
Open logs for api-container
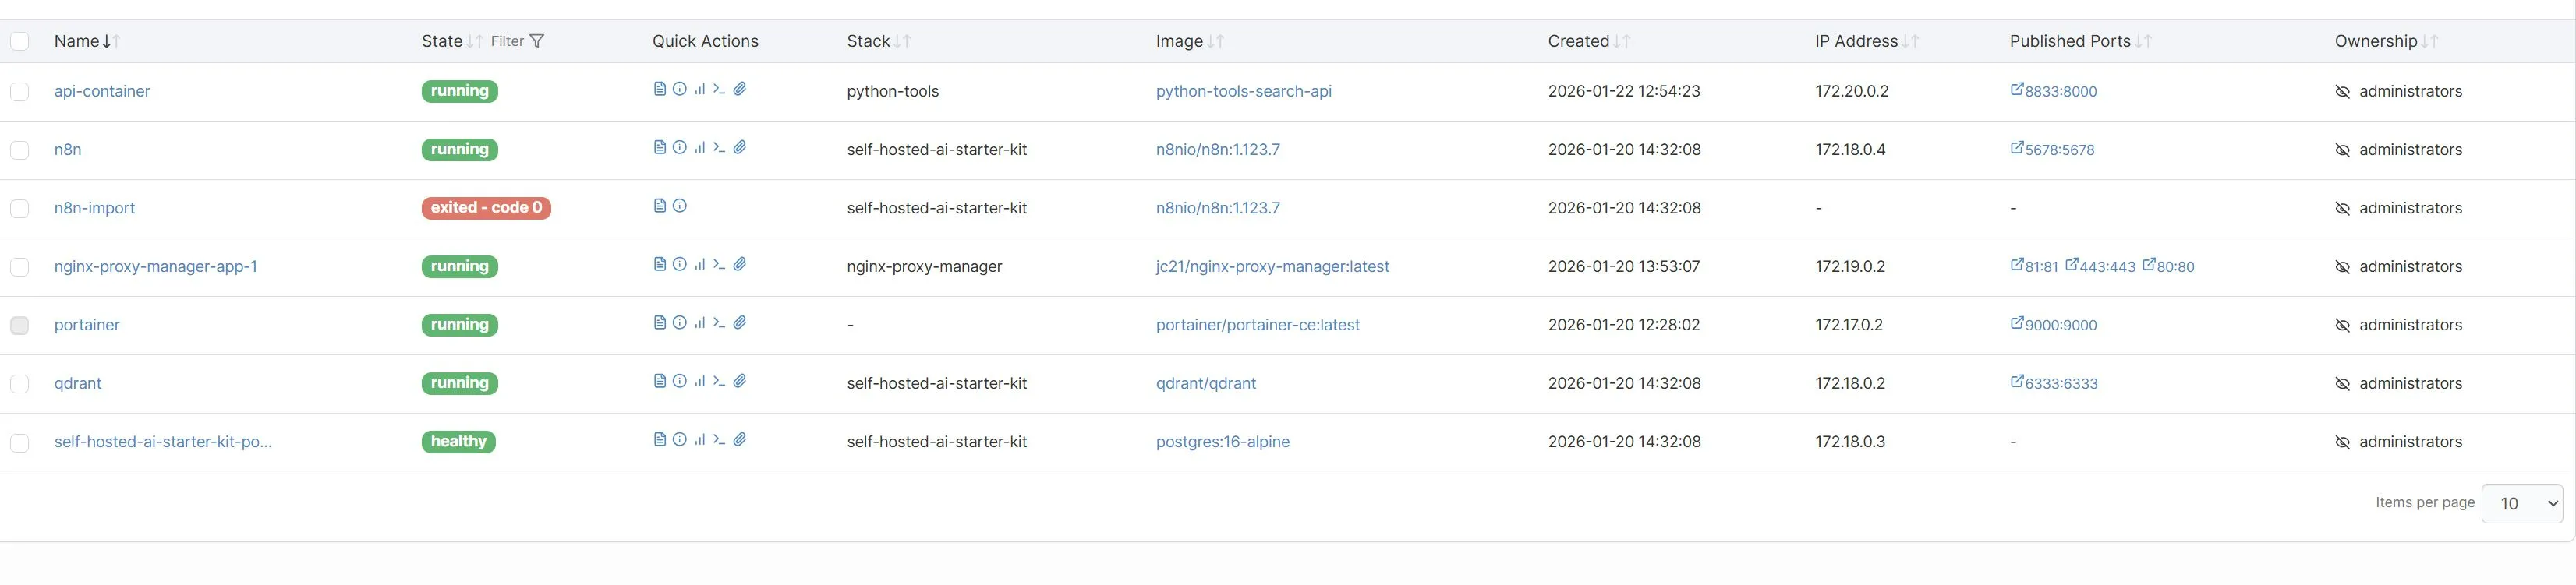pyautogui.click(x=659, y=89)
